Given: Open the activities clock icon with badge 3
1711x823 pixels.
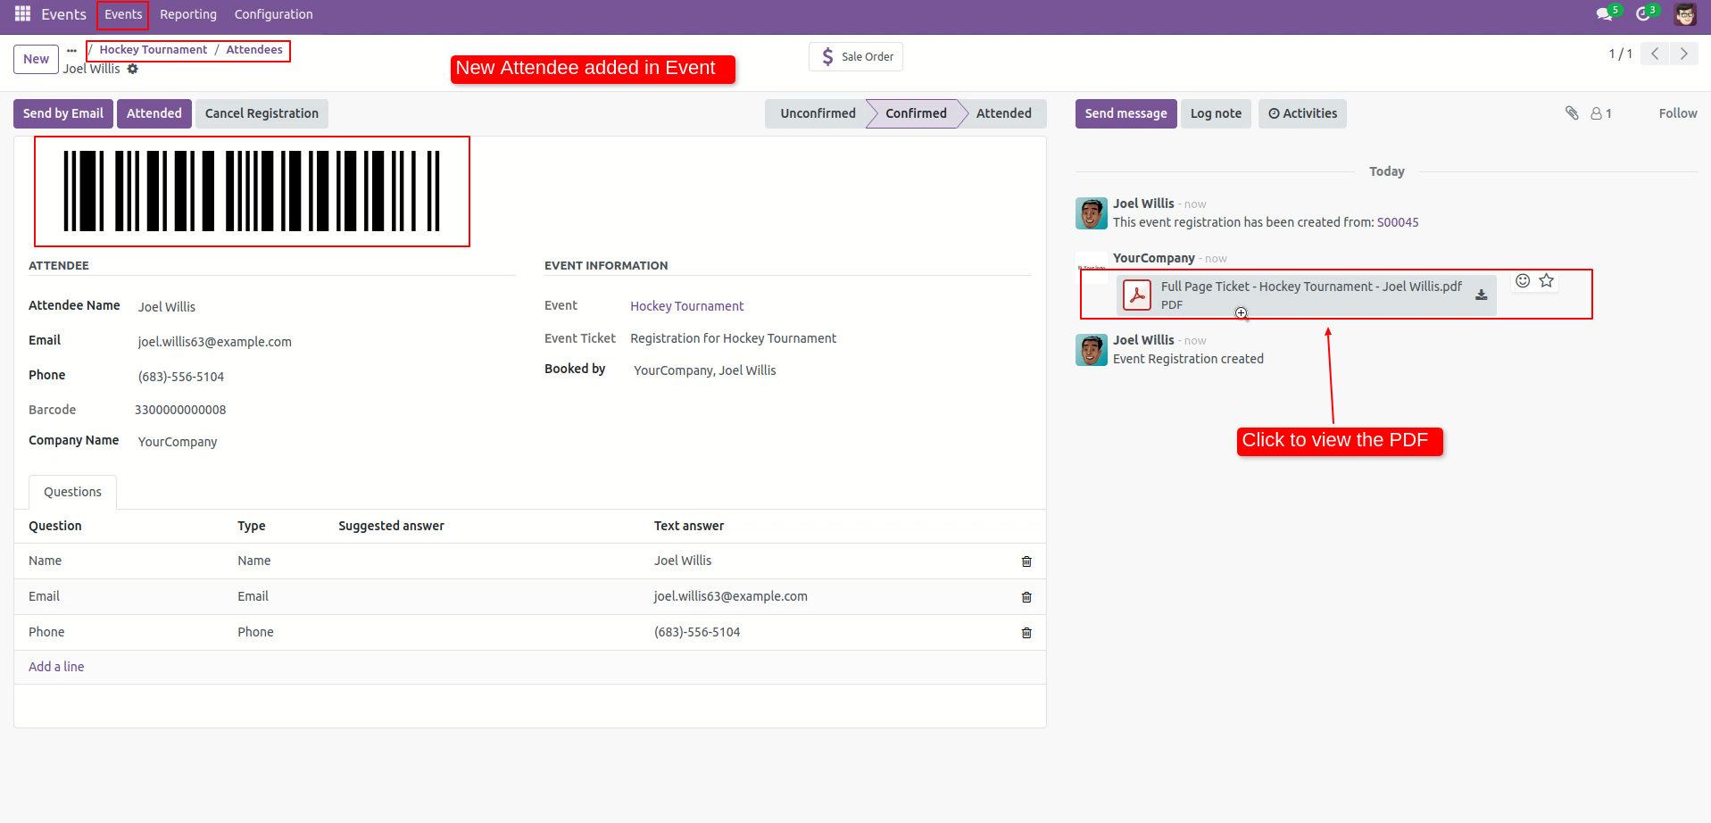Looking at the screenshot, I should (x=1643, y=14).
